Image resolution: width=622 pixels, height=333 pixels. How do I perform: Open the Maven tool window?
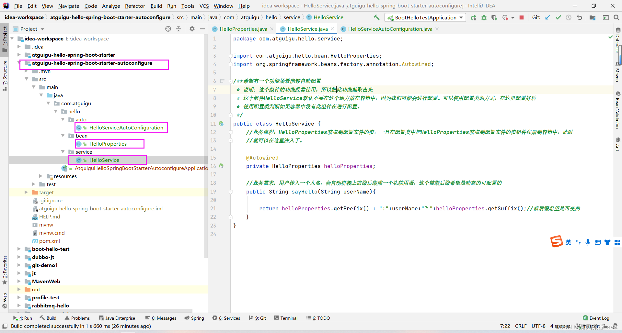point(618,72)
